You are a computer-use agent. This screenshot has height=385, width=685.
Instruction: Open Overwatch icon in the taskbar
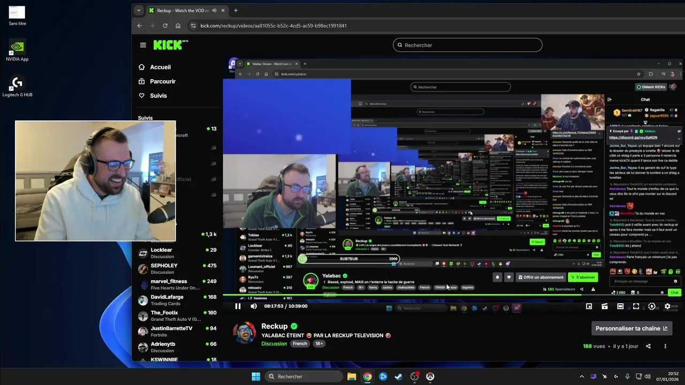(x=430, y=376)
